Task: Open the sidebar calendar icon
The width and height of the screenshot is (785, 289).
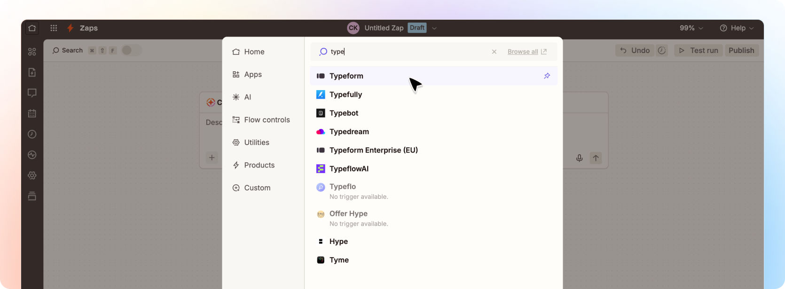Action: point(32,114)
